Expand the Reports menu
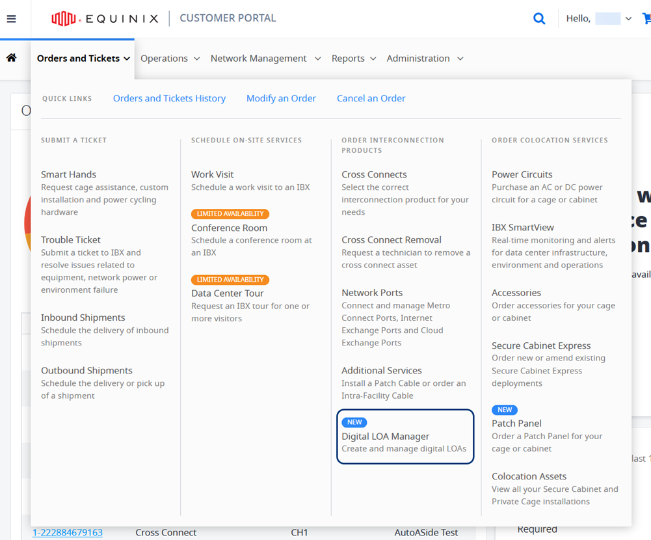The width and height of the screenshot is (651, 540). click(354, 59)
